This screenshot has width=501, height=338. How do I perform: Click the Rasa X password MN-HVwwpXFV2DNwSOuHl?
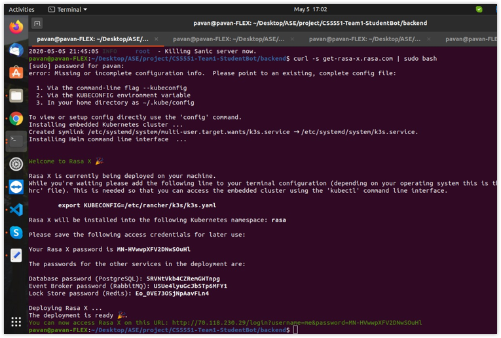click(154, 249)
